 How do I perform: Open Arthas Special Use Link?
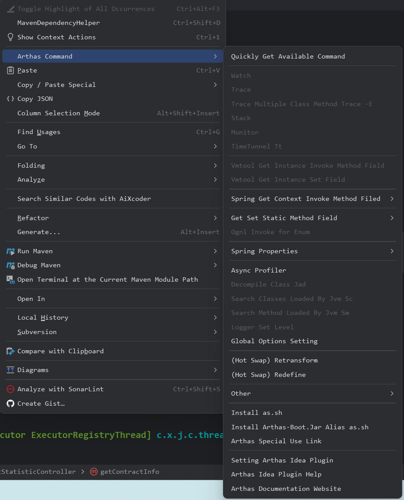[312, 441]
